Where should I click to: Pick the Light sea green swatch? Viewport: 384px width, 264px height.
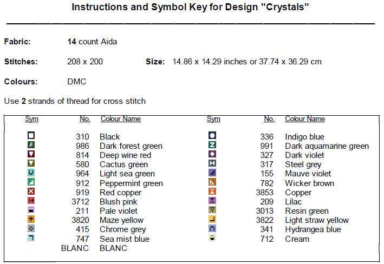(31, 173)
